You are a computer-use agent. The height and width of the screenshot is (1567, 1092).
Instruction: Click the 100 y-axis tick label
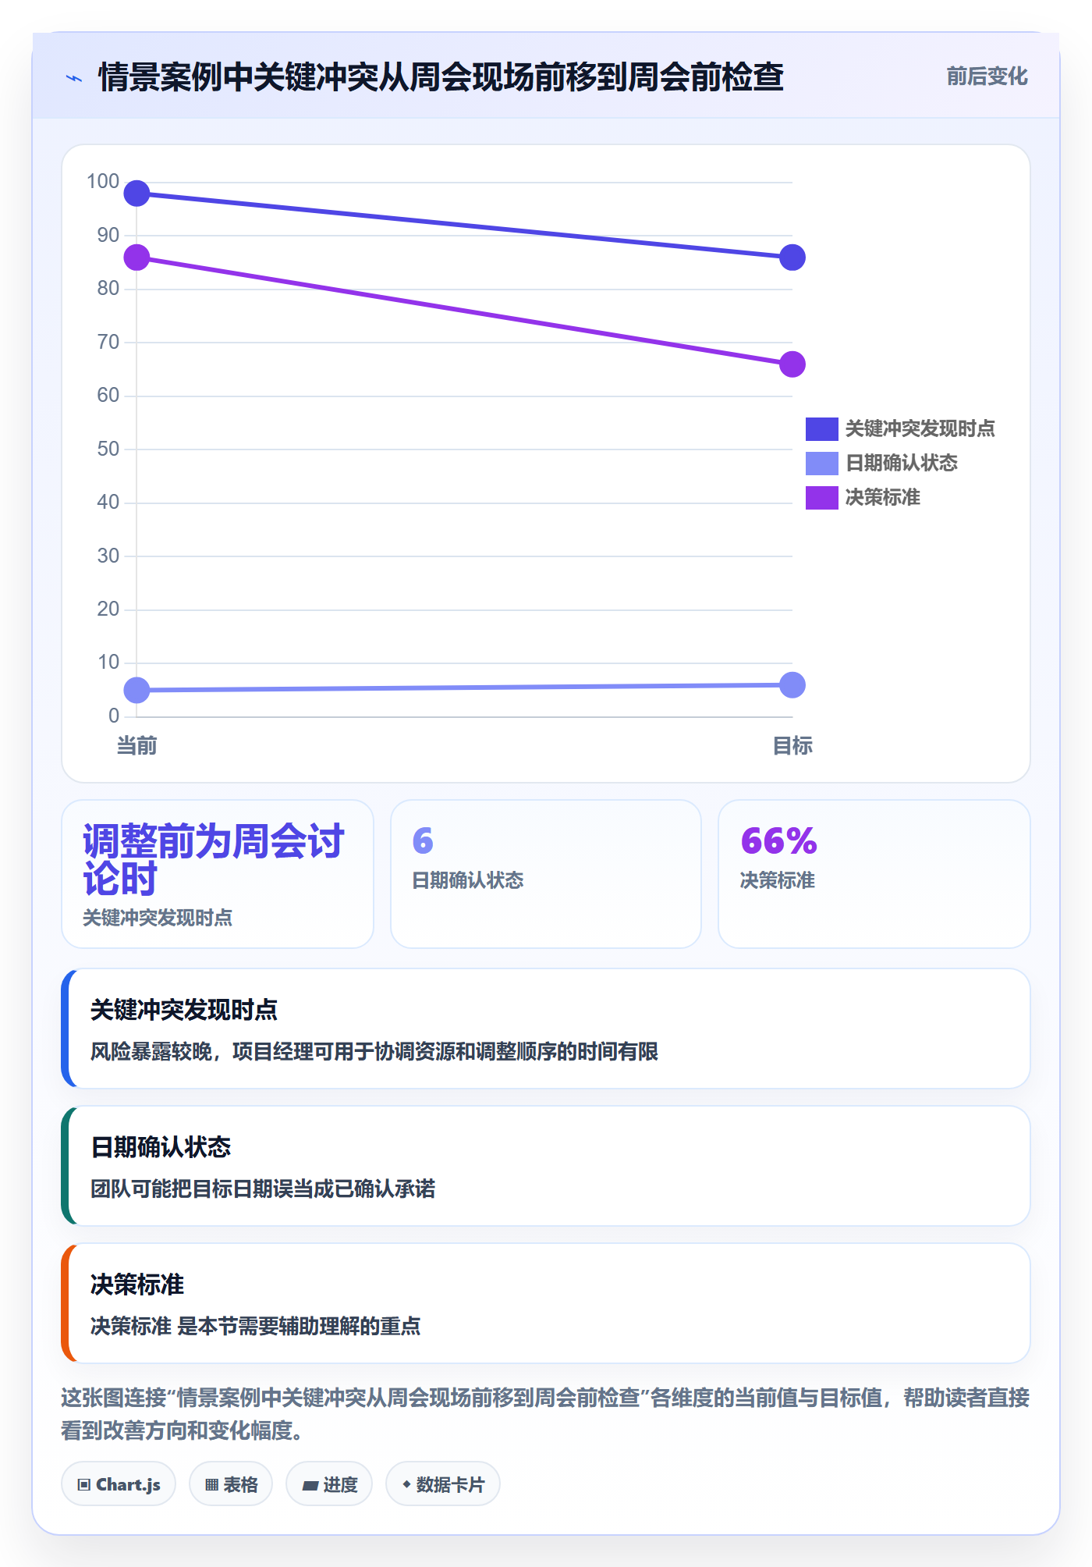pyautogui.click(x=103, y=182)
